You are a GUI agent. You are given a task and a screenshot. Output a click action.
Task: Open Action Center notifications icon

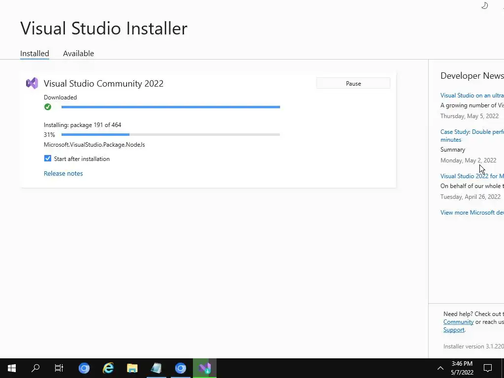pos(488,368)
